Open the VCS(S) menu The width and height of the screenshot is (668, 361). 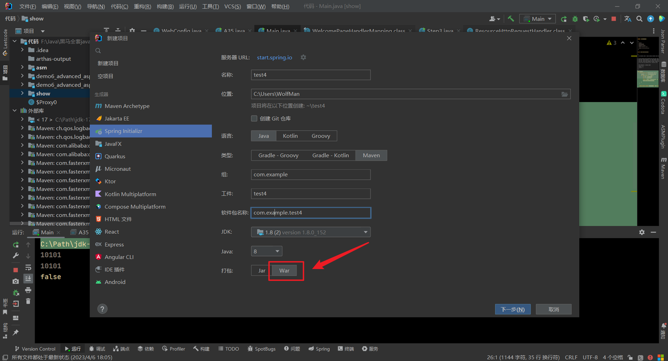point(233,6)
